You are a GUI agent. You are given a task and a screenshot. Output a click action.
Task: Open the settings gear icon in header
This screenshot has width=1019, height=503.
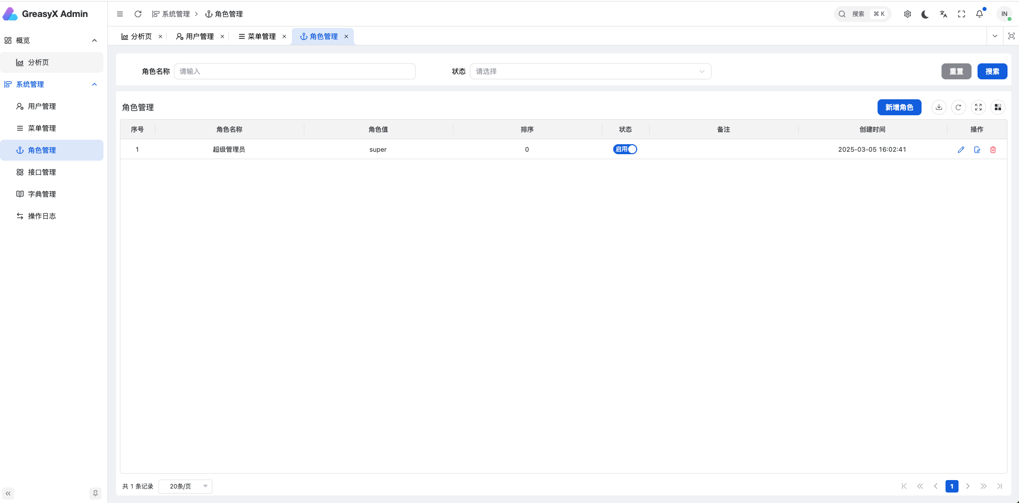pos(908,14)
